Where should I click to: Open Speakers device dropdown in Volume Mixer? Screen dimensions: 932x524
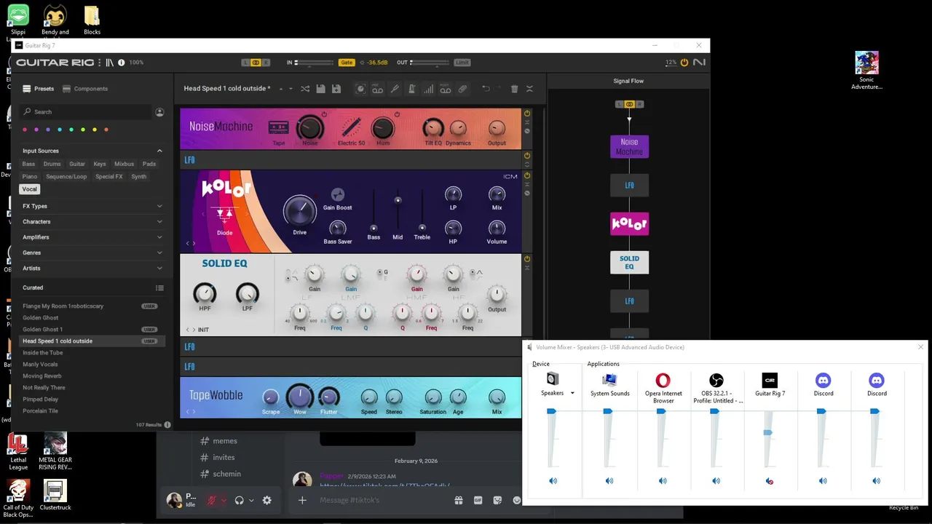click(x=572, y=393)
